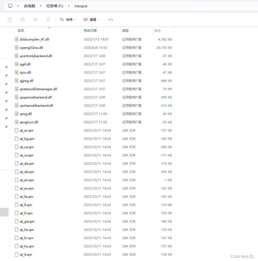Click qjpeg.dll file icon
Viewport: 258px width, 261px height.
tap(17, 81)
